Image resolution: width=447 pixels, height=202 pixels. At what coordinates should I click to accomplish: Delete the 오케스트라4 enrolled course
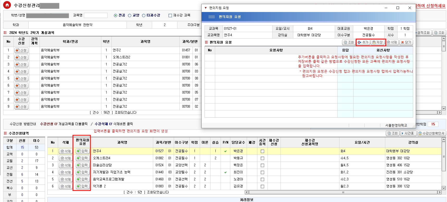[x=66, y=158]
